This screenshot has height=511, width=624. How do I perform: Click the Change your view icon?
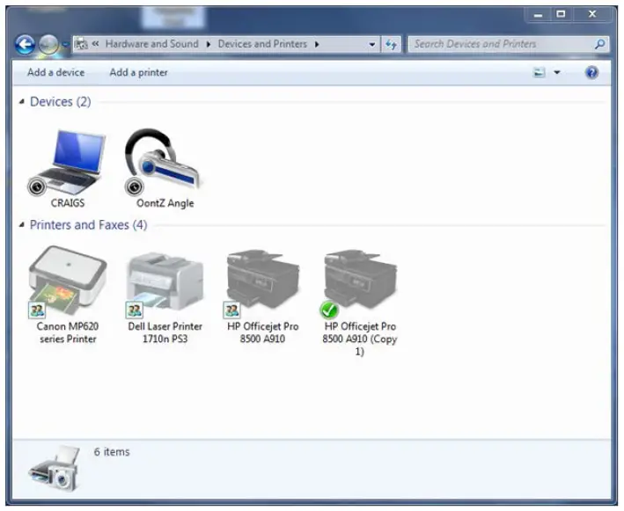click(x=539, y=72)
